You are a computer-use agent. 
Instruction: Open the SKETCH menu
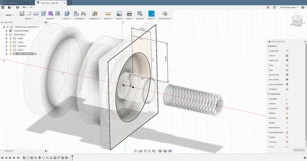[29, 19]
